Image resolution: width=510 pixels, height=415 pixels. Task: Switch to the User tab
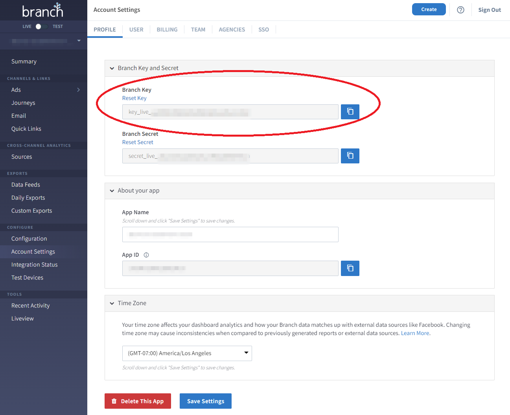[136, 30]
